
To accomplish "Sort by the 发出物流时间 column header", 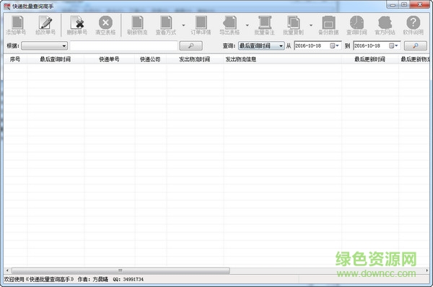I will 195,59.
